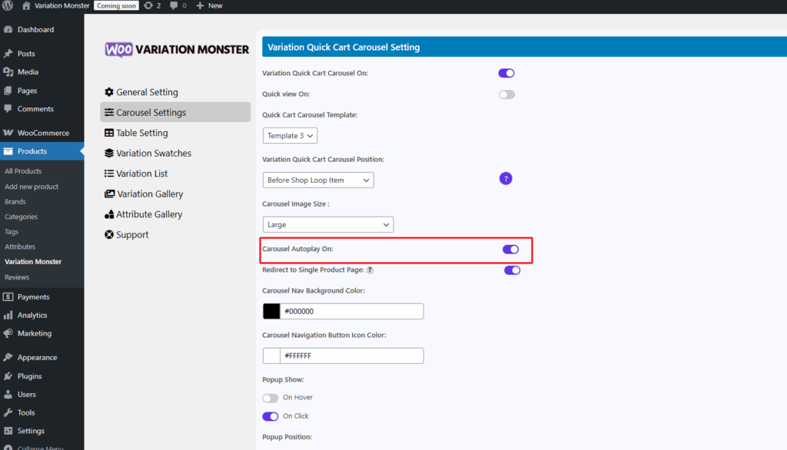The height and width of the screenshot is (450, 787).
Task: Click the Products archive icon
Action: 8,151
